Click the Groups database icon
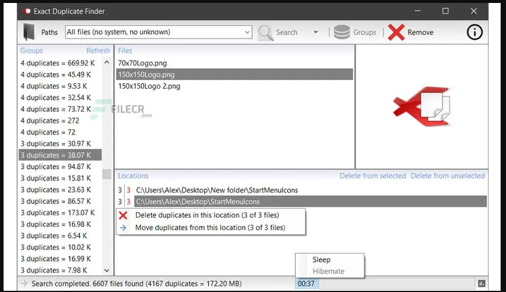 342,32
